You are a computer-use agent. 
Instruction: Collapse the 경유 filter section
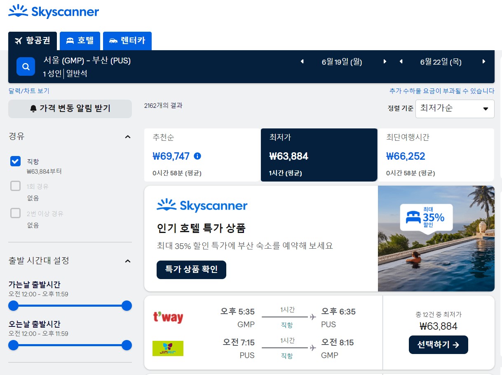[x=128, y=136]
